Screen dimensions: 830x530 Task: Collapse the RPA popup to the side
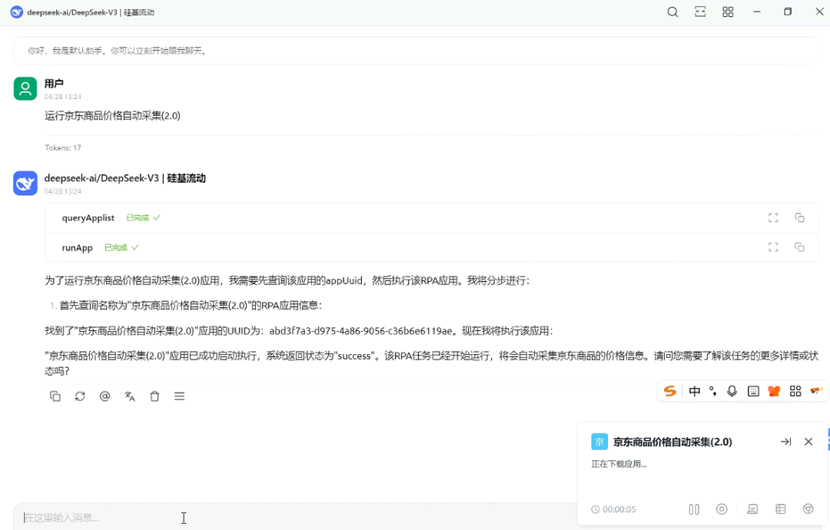(786, 442)
